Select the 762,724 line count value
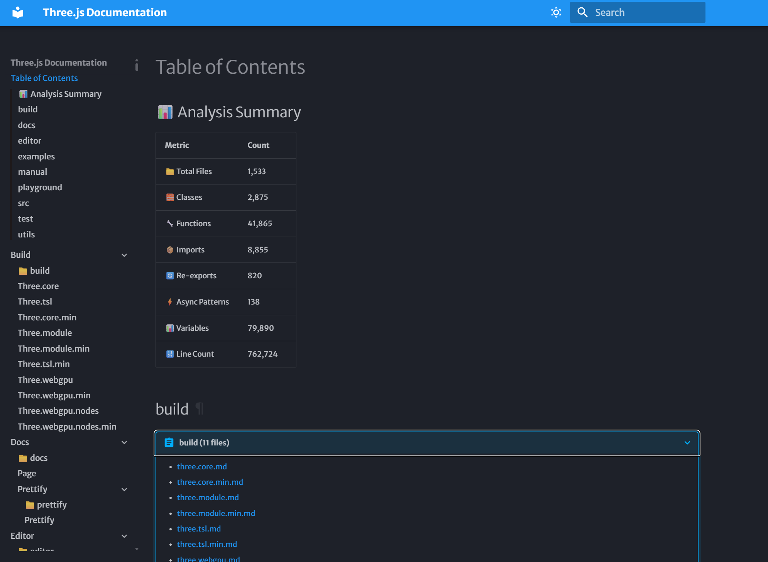This screenshot has width=768, height=562. pos(262,354)
